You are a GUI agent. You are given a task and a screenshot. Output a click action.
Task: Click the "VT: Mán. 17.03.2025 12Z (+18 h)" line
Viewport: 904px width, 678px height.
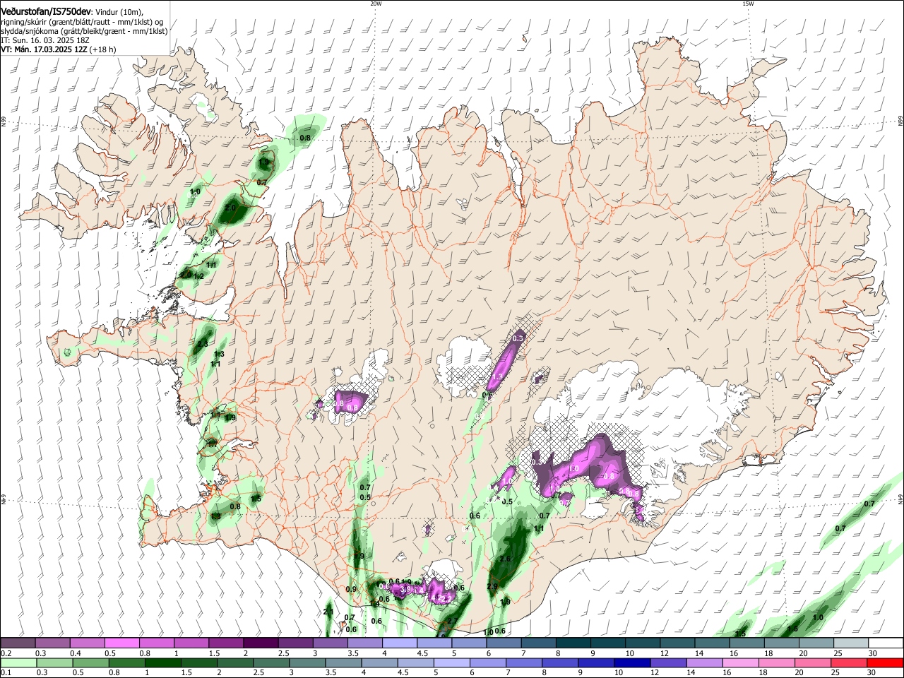(59, 49)
